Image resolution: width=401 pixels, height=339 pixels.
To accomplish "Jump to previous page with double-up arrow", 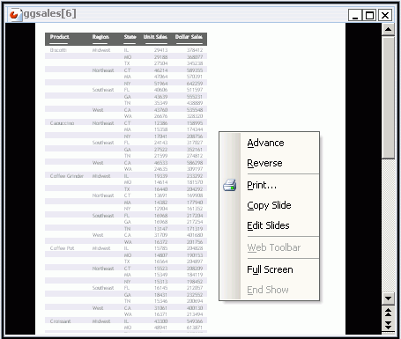I will (388, 313).
